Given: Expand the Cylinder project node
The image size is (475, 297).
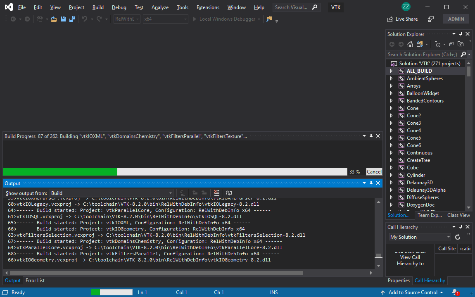Looking at the screenshot, I should tap(392, 175).
